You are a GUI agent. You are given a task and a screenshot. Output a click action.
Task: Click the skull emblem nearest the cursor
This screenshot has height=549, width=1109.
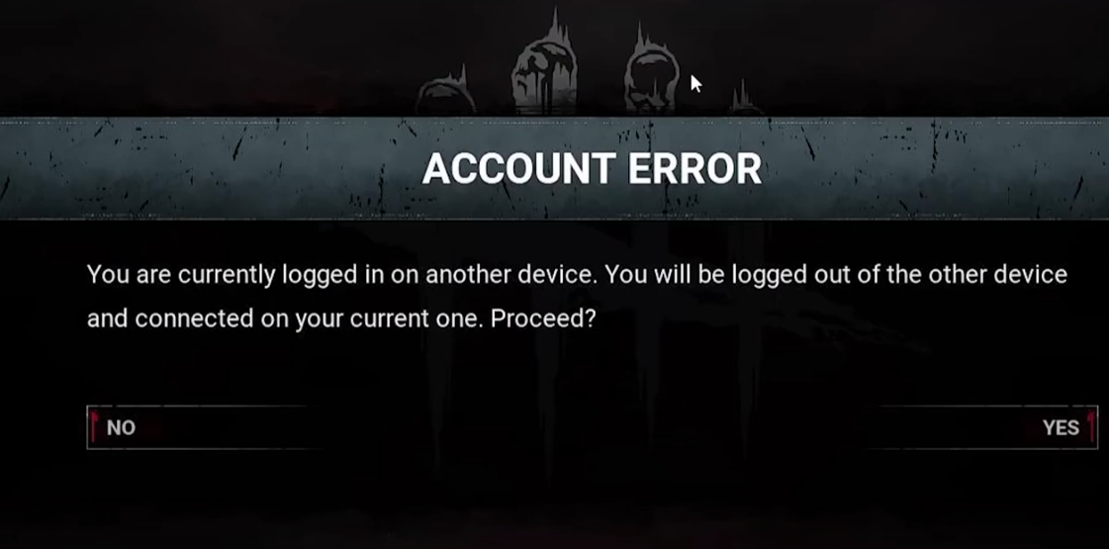[651, 69]
